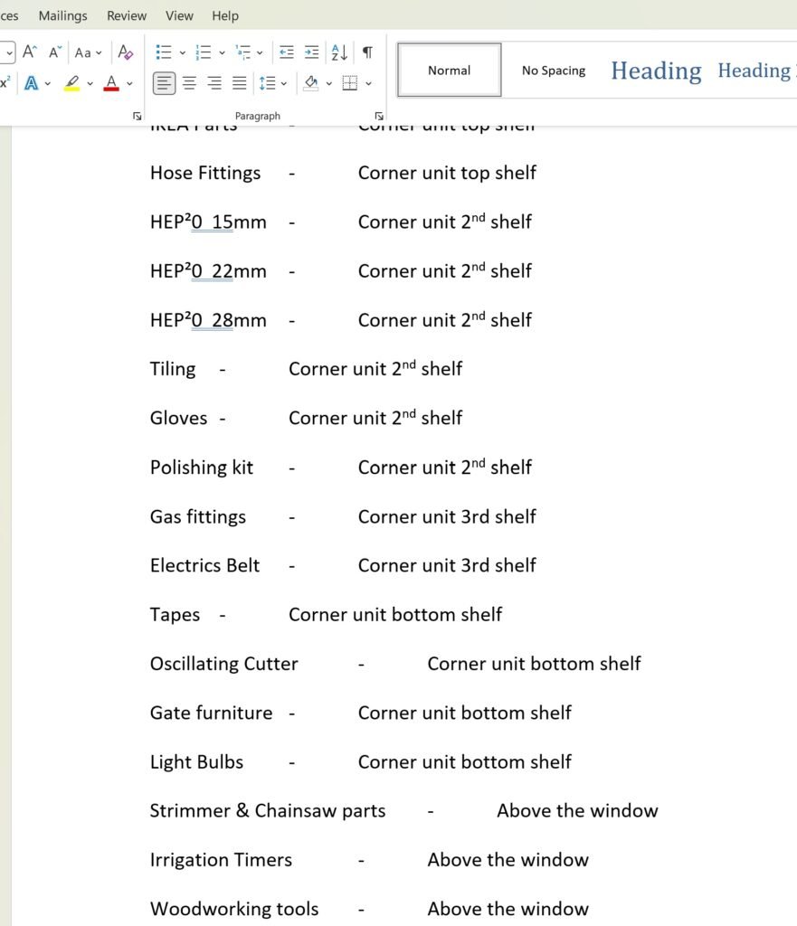
Task: Click the Electrics Belt entry
Action: pyautogui.click(x=204, y=566)
